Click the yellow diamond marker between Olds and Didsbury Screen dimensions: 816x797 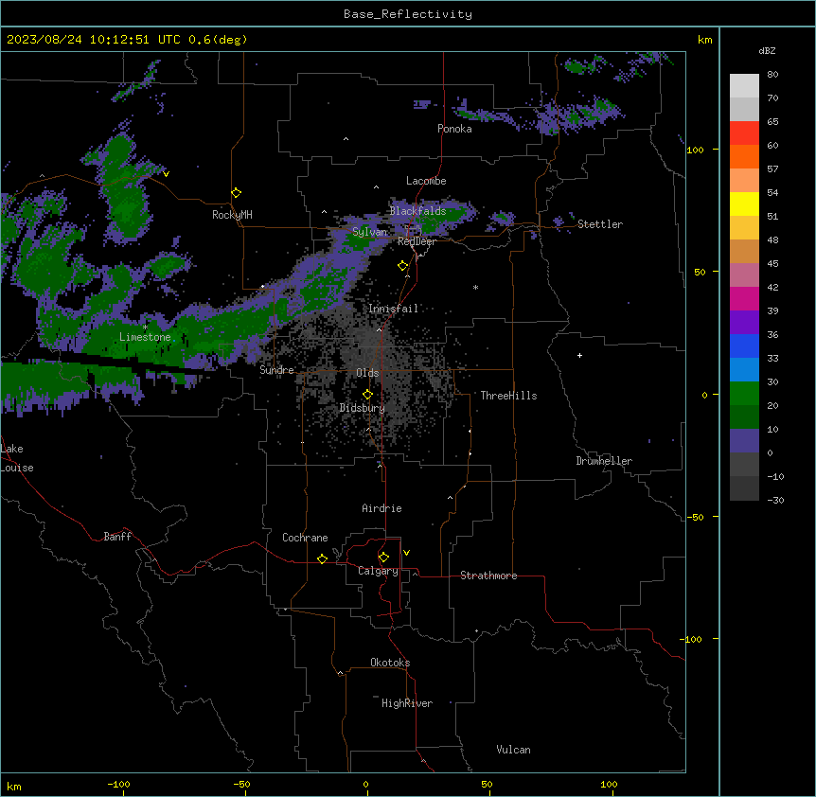[x=368, y=395]
